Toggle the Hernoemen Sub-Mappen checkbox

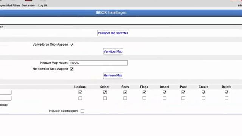point(71,69)
